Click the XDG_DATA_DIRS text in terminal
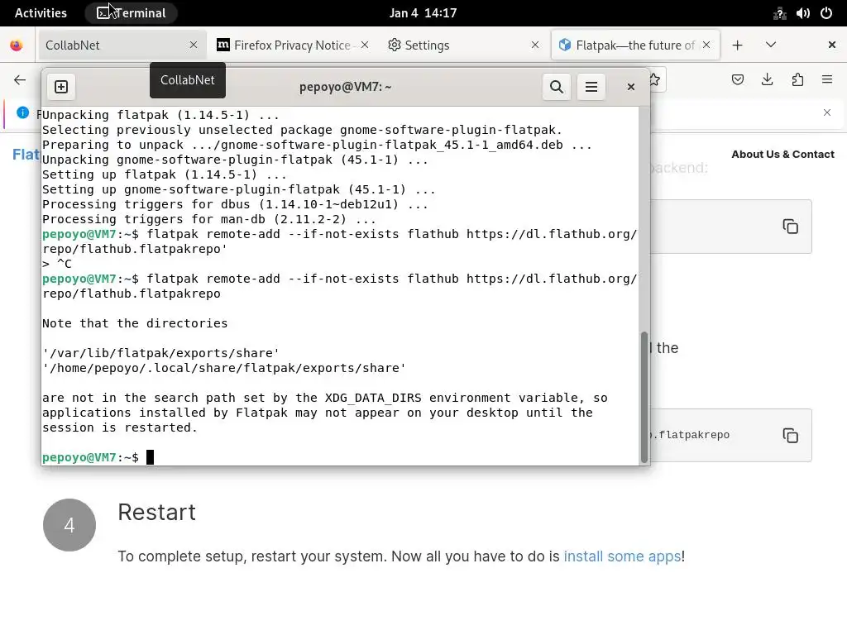Viewport: 847px width, 635px height. (373, 398)
